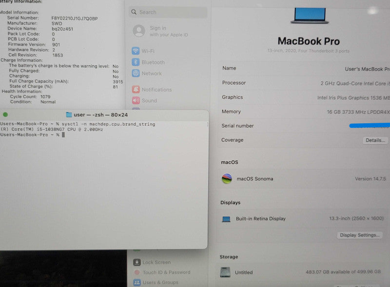Click the MacBook Pro image at top
The width and height of the screenshot is (390, 287).
[x=310, y=16]
